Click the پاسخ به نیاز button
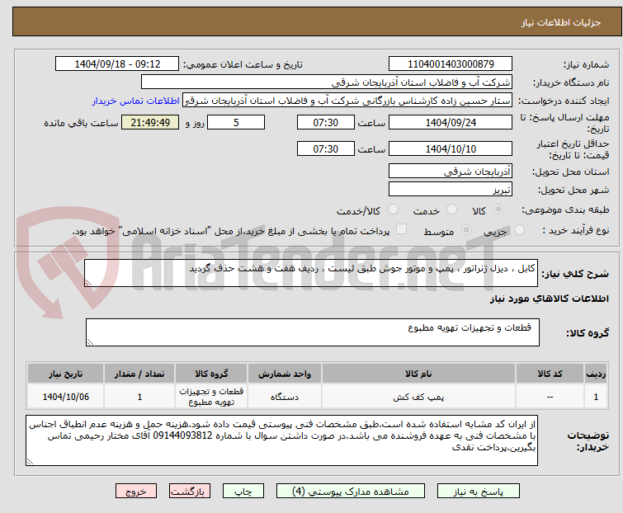This screenshot has height=513, width=623. (x=478, y=492)
